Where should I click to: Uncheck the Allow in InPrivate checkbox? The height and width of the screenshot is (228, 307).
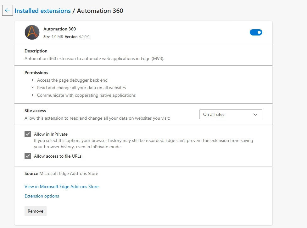point(28,134)
